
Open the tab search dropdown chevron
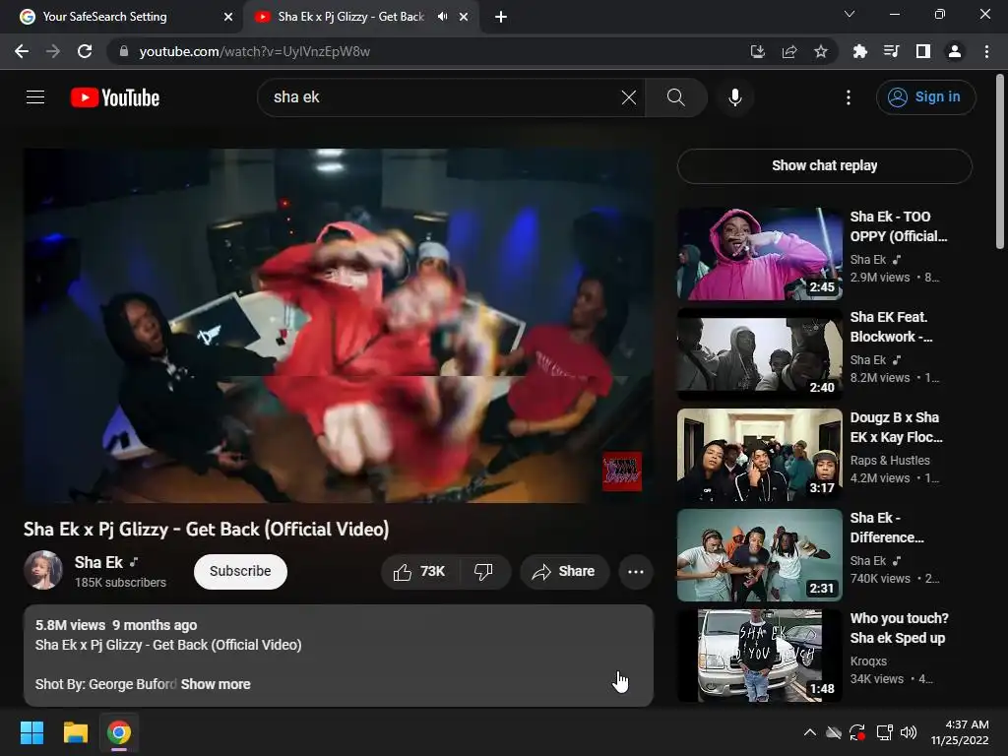coord(850,14)
